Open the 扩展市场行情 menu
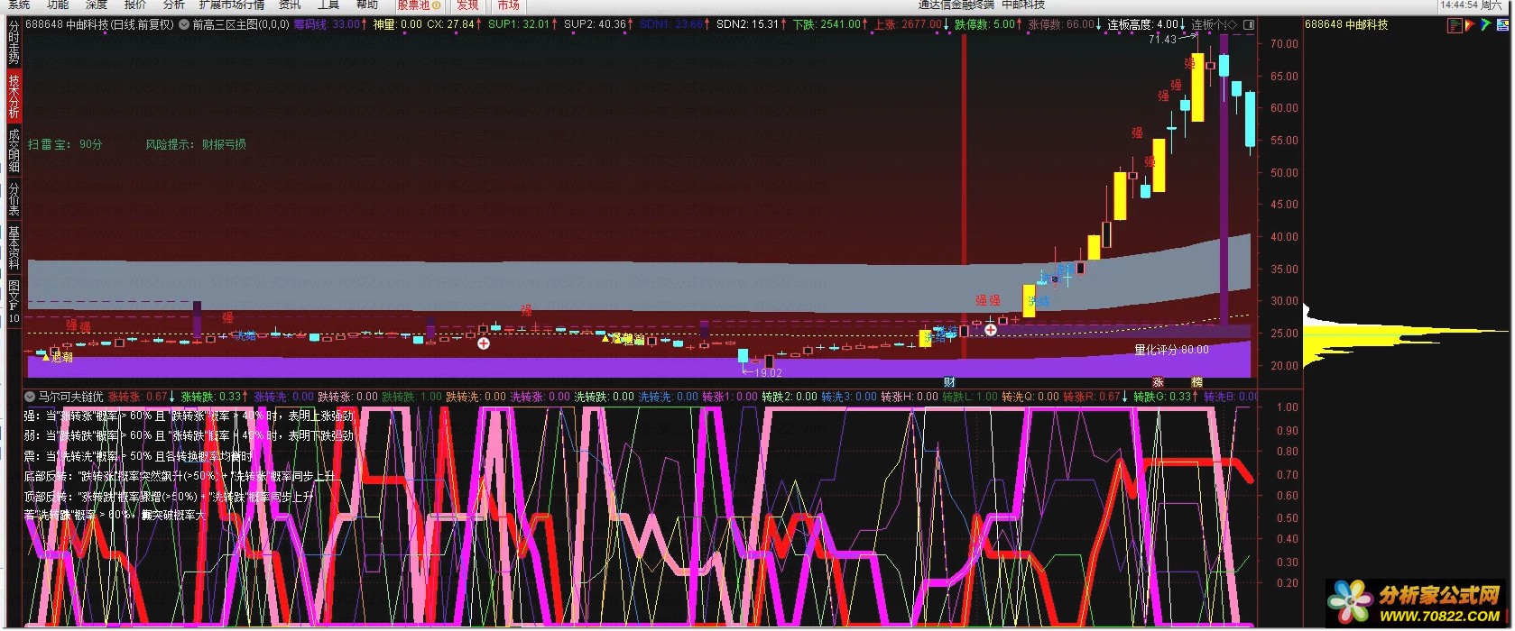The height and width of the screenshot is (631, 1515). pyautogui.click(x=232, y=5)
